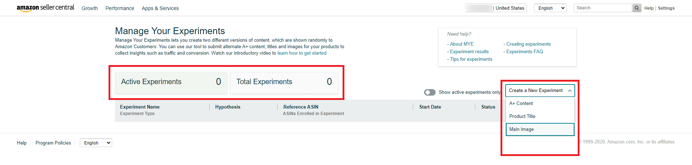Open the top language selector English
Viewport: 692px width, 165px height.
550,8
